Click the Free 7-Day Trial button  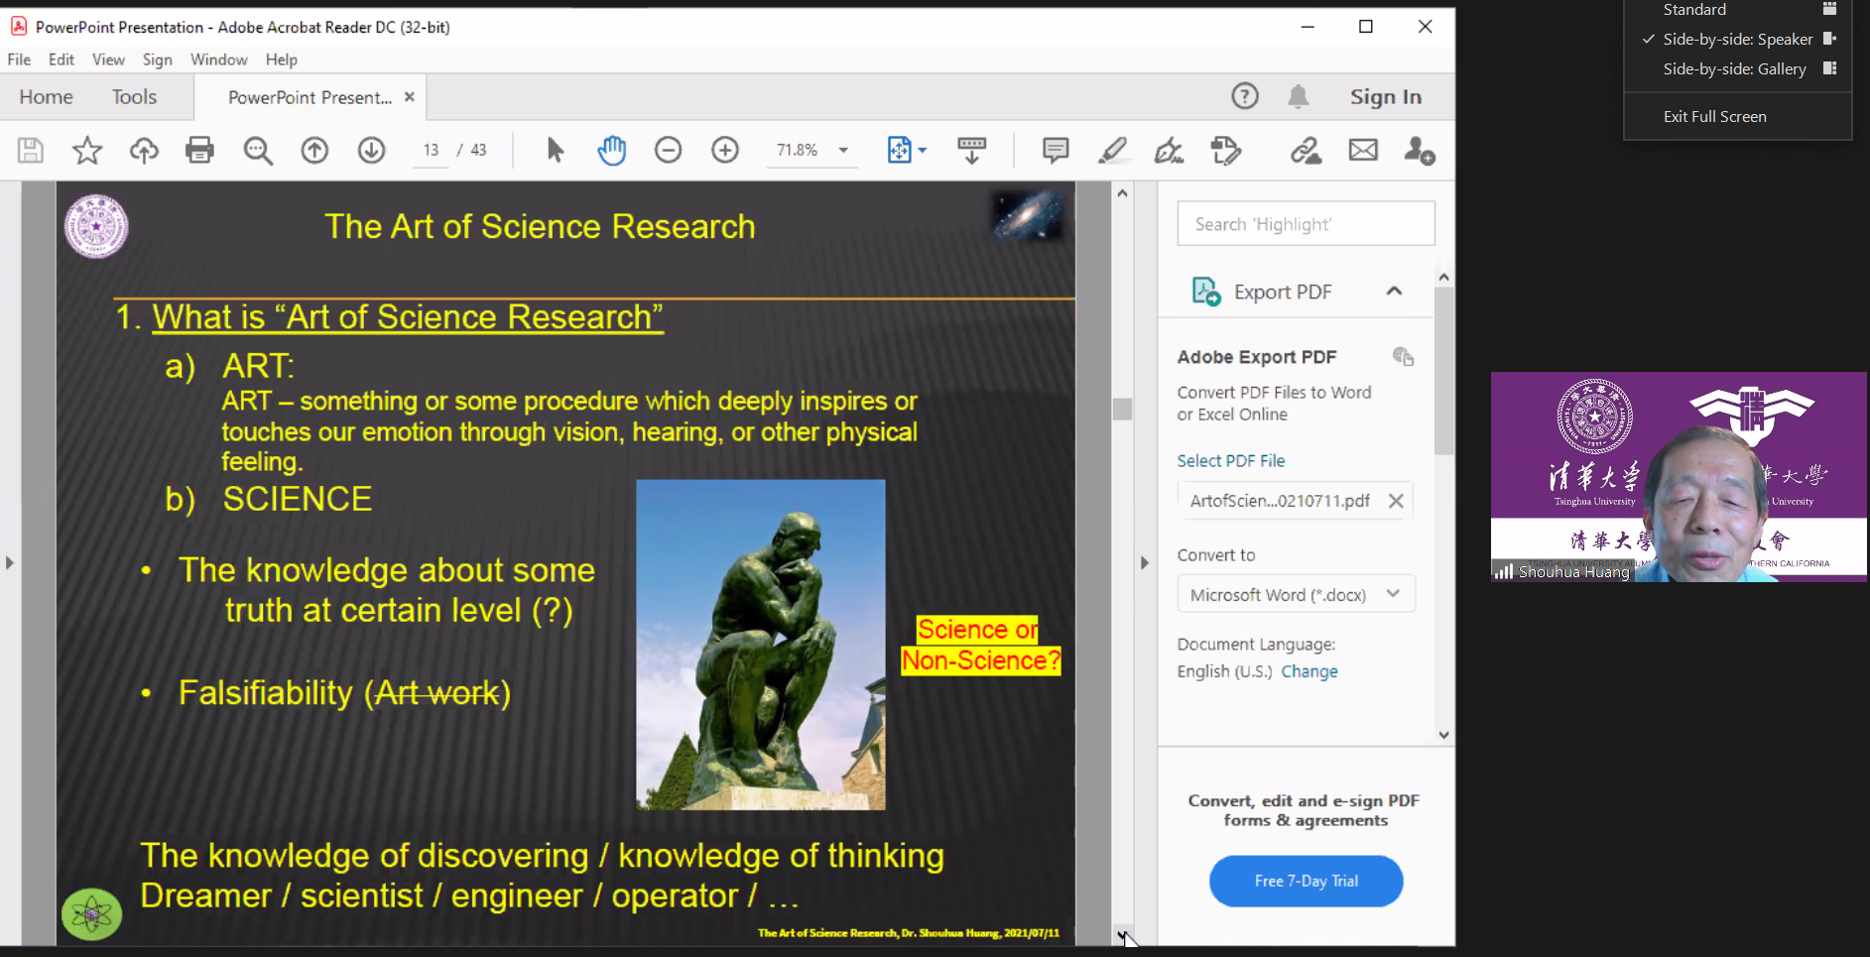coord(1306,881)
